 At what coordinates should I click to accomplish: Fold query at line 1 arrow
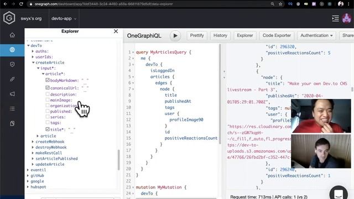133,53
